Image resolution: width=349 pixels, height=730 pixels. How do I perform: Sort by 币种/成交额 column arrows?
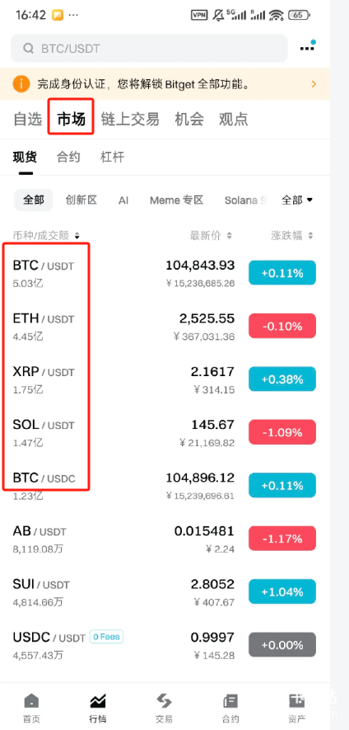pos(77,236)
